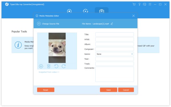Click the Reset button
171x107 pixels.
pyautogui.click(x=46, y=90)
